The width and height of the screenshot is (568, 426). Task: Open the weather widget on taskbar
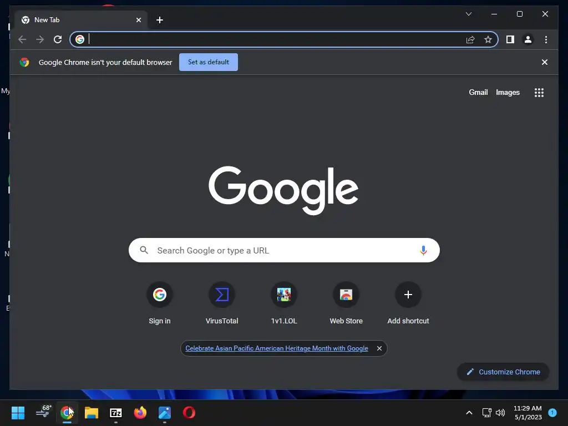coord(43,412)
